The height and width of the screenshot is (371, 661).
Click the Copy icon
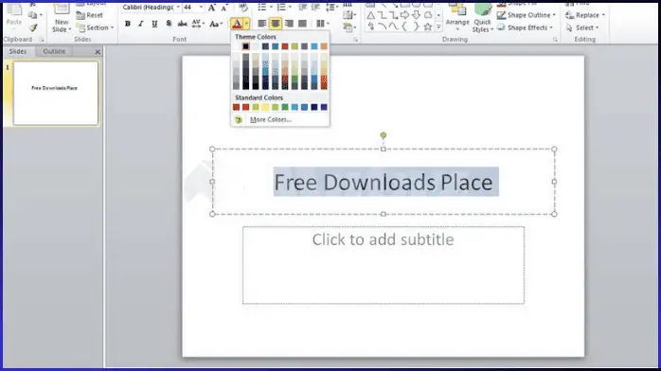(32, 15)
